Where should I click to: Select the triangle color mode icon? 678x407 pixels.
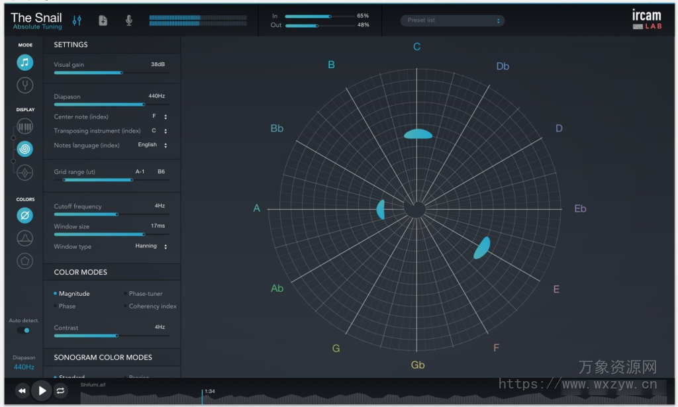(24, 238)
